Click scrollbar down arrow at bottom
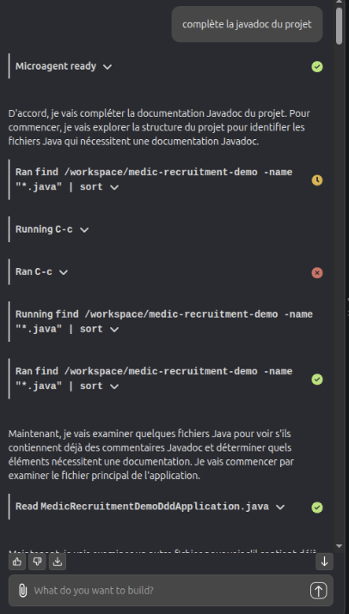 point(340,546)
